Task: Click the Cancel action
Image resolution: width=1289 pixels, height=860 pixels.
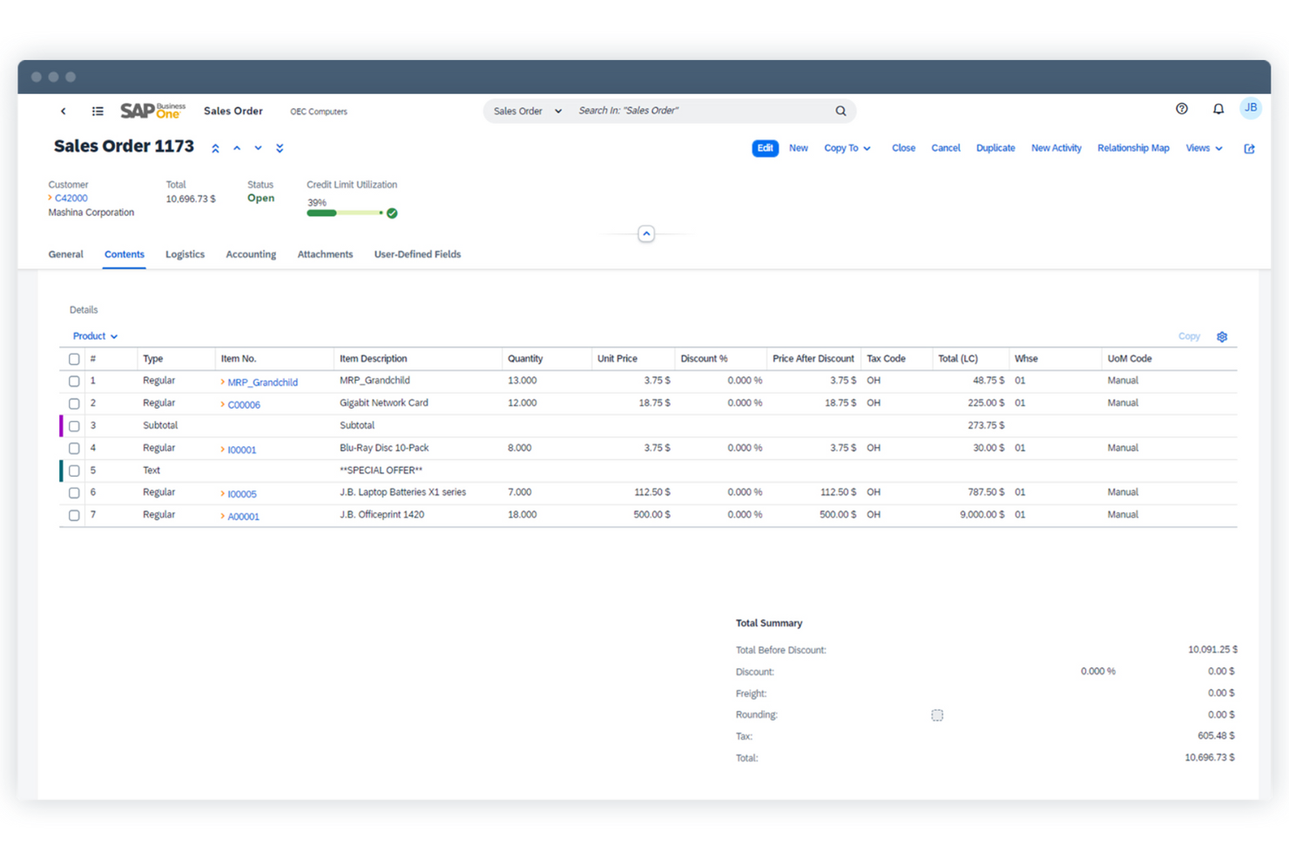Action: 946,148
